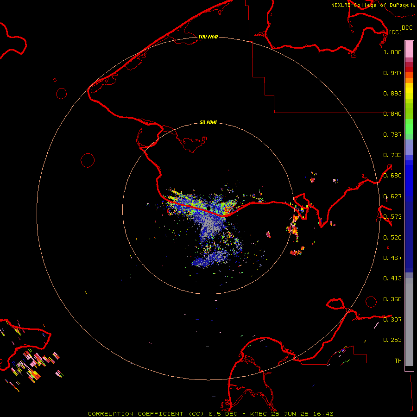This screenshot has height=417, width=417.
Task: Select the 0.680 scale value
Action: [392, 176]
